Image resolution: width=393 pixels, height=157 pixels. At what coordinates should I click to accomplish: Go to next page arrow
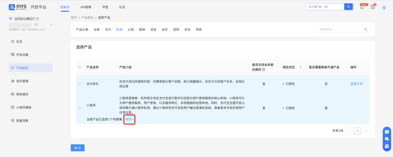coord(366,130)
